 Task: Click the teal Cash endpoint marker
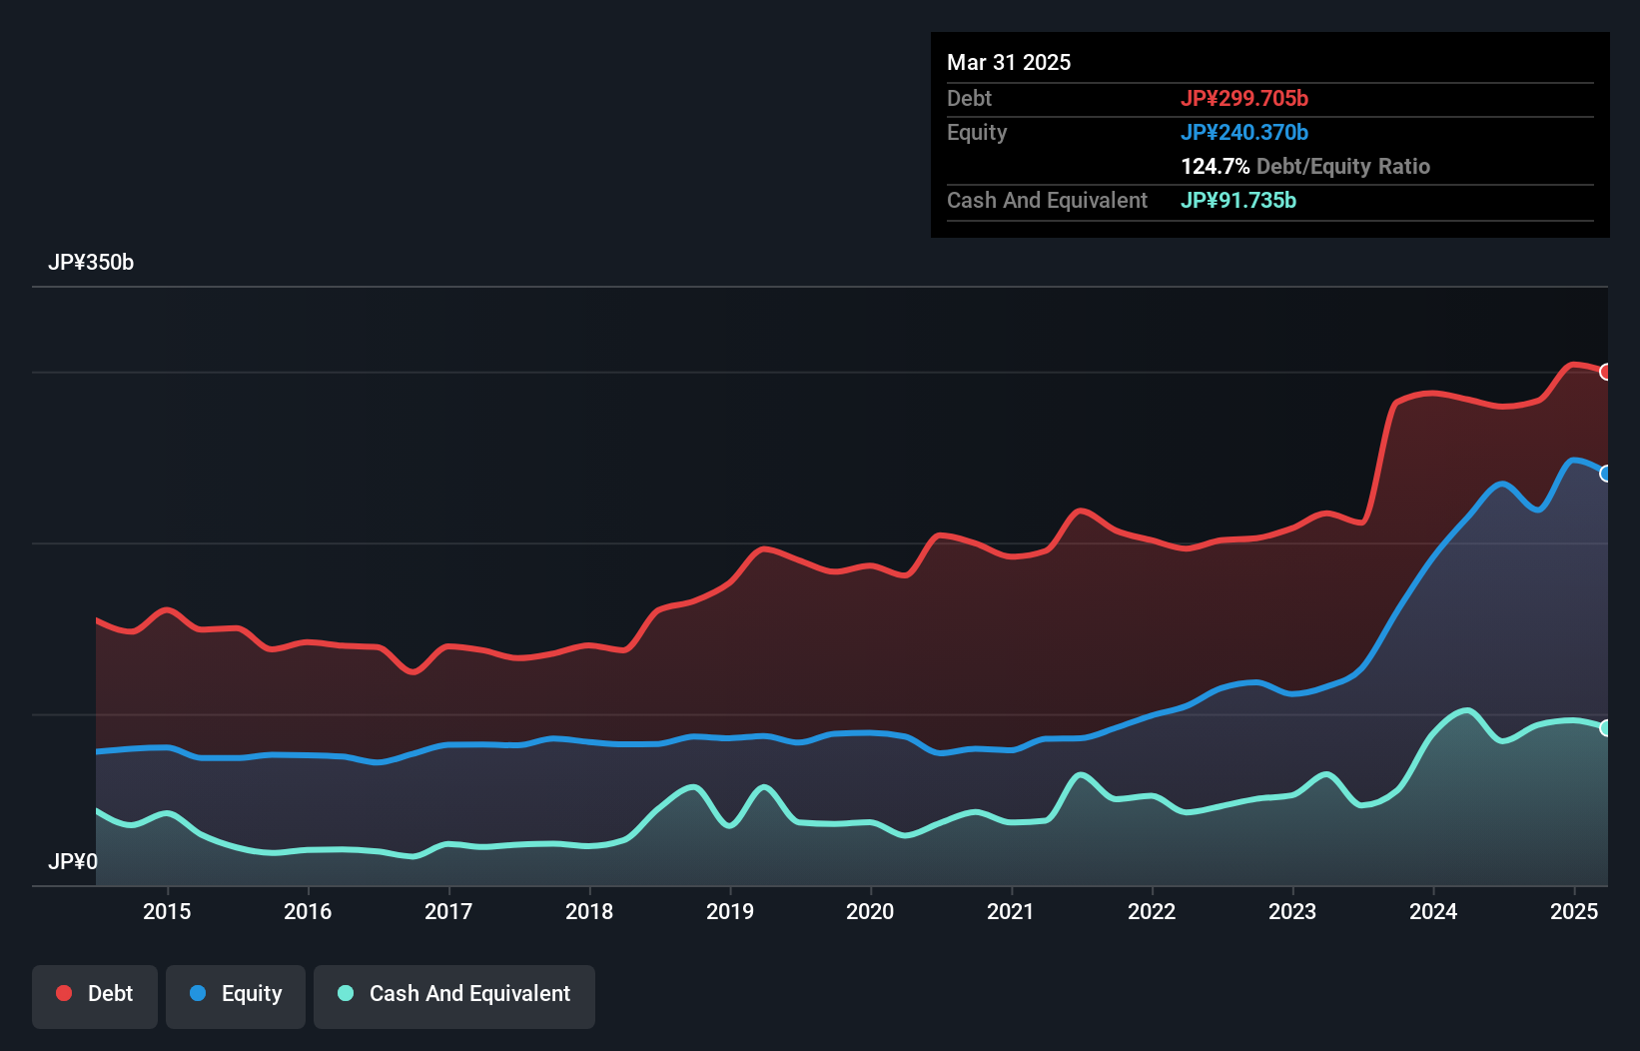click(x=1606, y=728)
